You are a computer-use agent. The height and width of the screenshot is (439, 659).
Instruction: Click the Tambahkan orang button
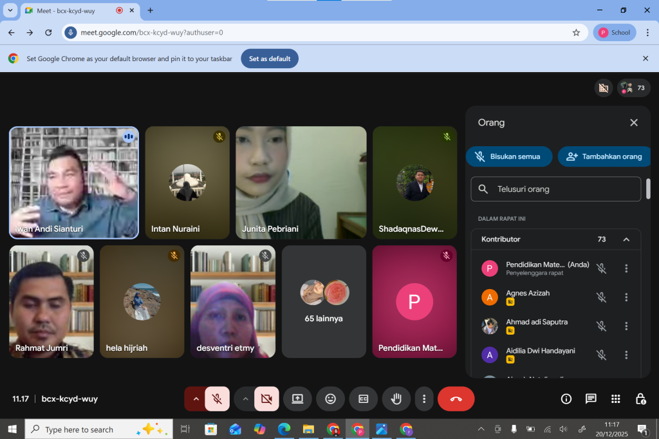604,156
